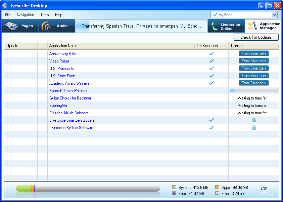Click the checkmark for Anniversary Gifts
Image resolution: width=283 pixels, height=202 pixels.
(x=211, y=54)
